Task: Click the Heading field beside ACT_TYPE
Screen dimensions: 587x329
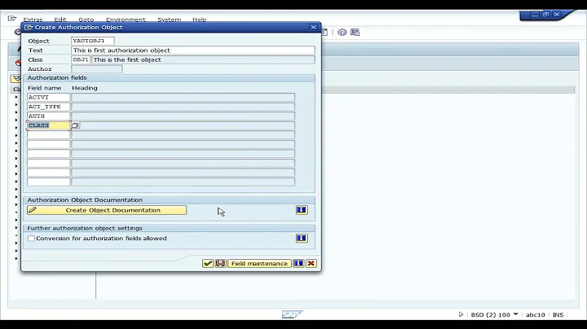Action: 183,107
